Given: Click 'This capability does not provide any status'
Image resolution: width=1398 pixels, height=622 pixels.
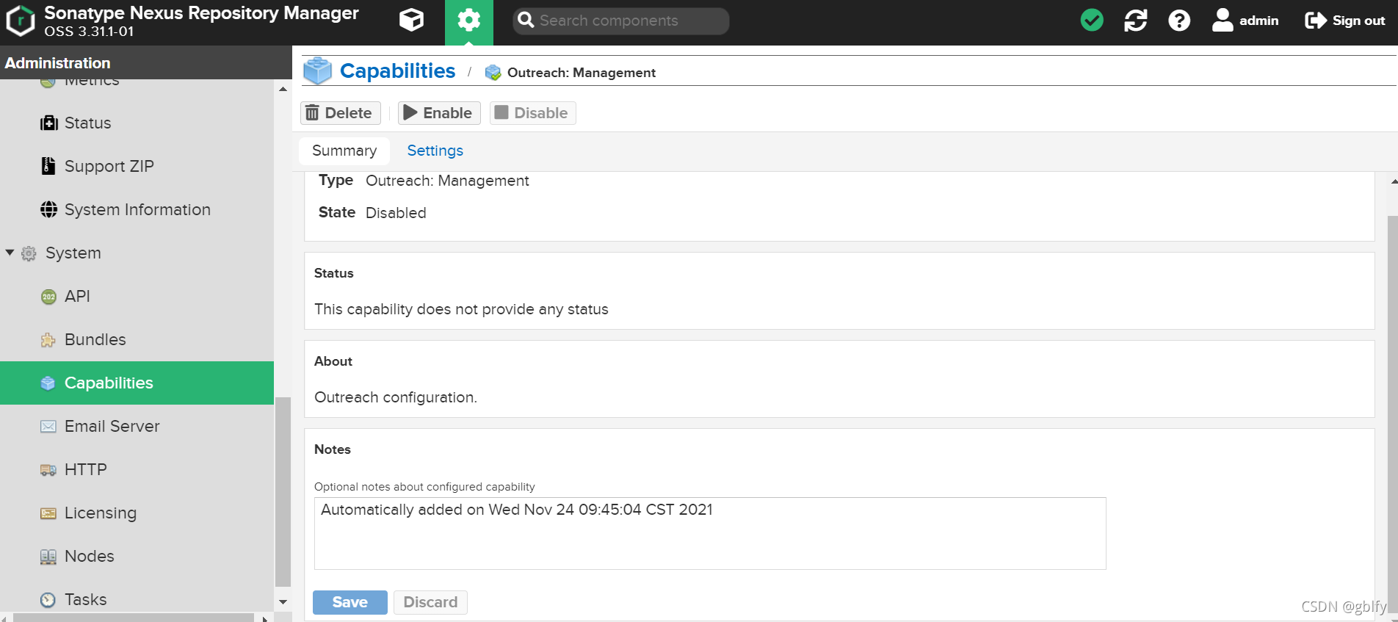Looking at the screenshot, I should 461,309.
